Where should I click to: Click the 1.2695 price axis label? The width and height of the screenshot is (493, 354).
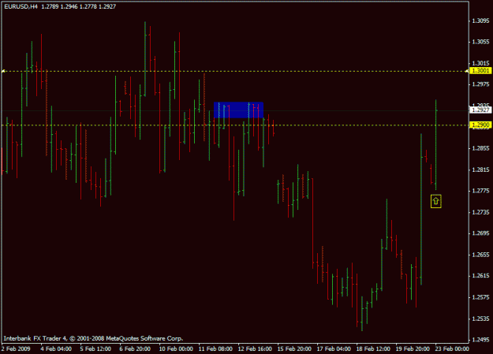480,233
